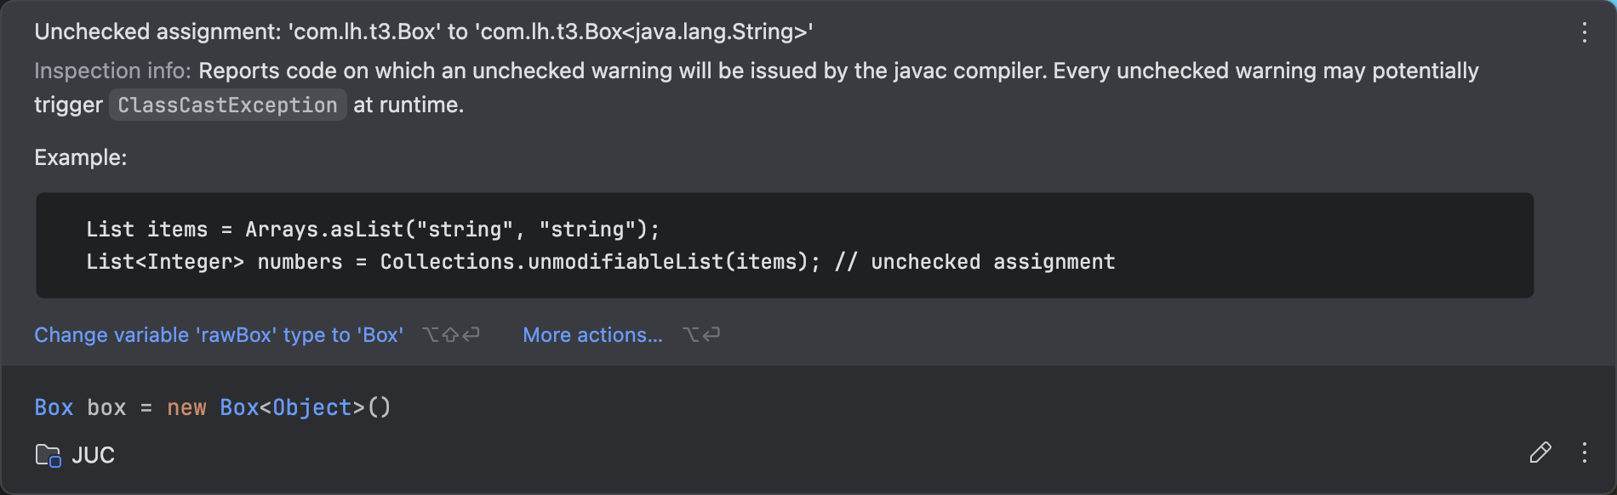Click the Object type parameter
Screen dimensions: 1617x495
pos(311,407)
